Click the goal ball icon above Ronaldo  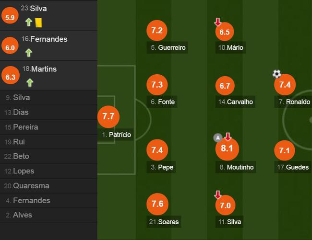pos(276,74)
